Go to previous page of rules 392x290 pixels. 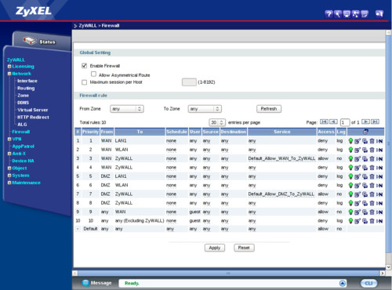click(333, 121)
